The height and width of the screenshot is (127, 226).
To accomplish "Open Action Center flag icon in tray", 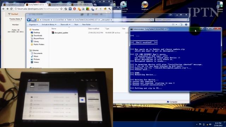I will [200, 124].
